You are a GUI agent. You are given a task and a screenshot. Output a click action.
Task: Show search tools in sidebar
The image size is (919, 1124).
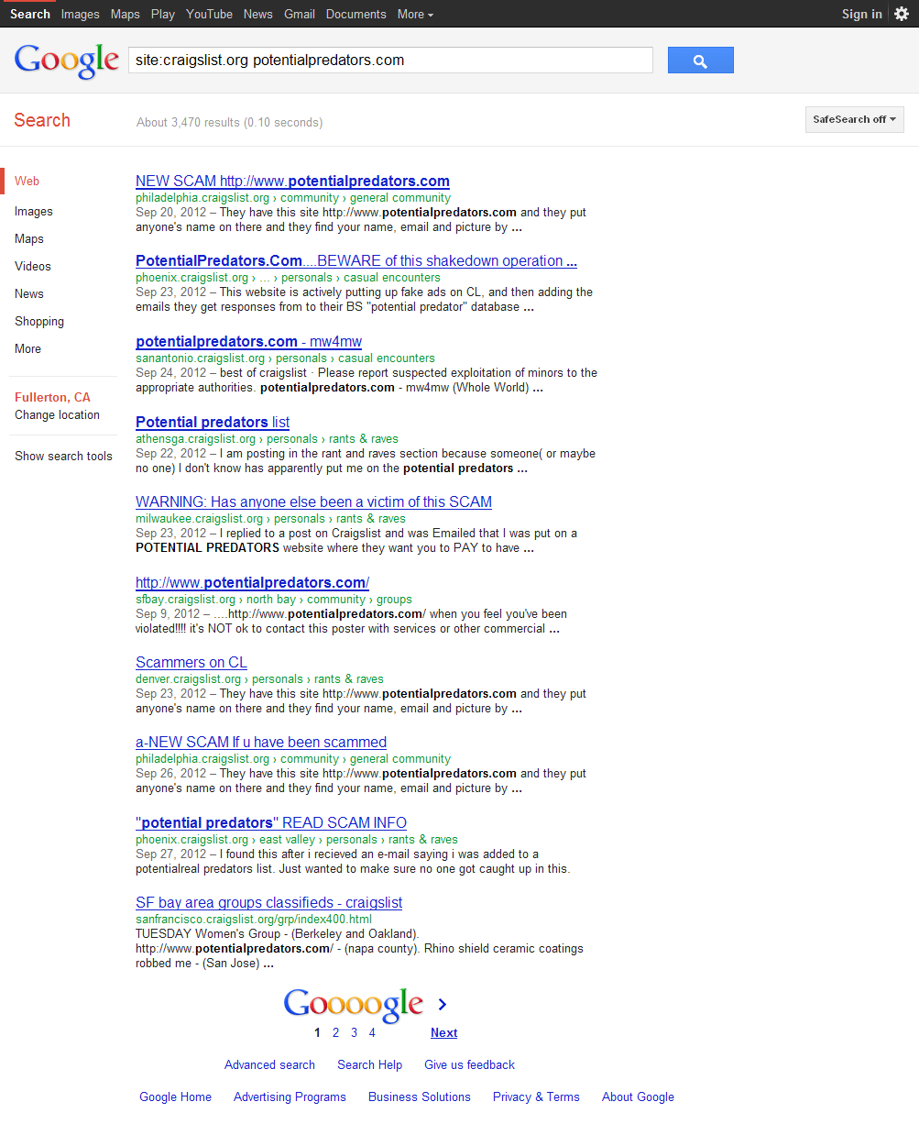point(63,456)
